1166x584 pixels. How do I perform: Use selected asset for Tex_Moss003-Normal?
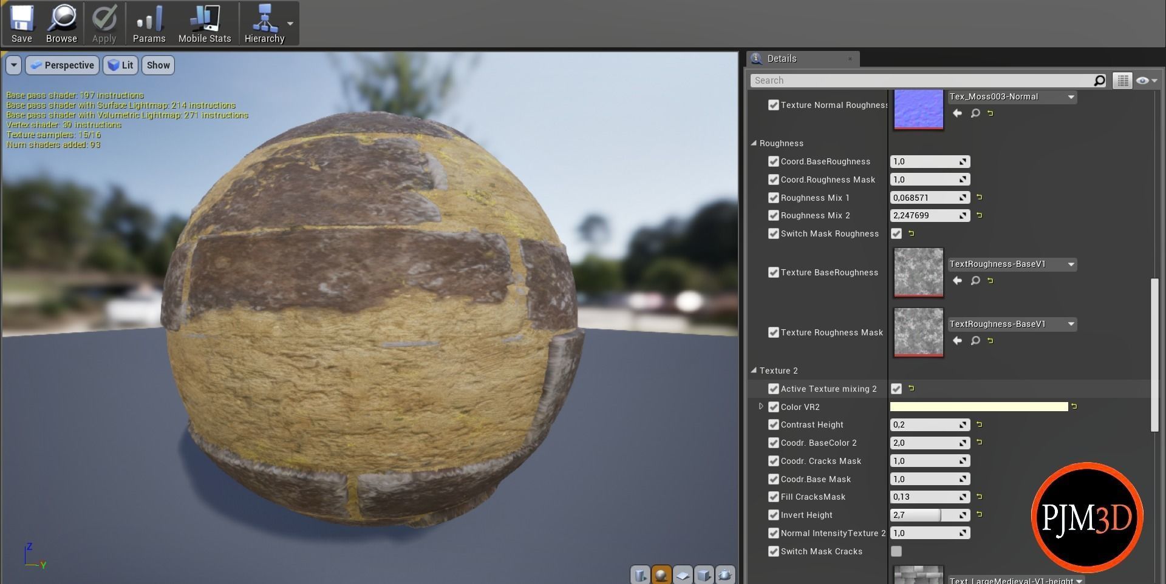(957, 113)
